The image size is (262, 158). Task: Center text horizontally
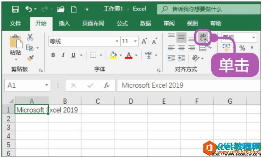181,48
